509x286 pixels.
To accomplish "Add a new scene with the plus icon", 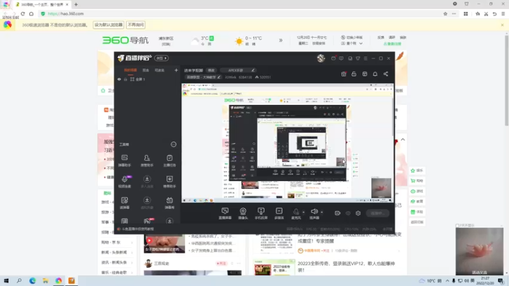I will pyautogui.click(x=176, y=70).
